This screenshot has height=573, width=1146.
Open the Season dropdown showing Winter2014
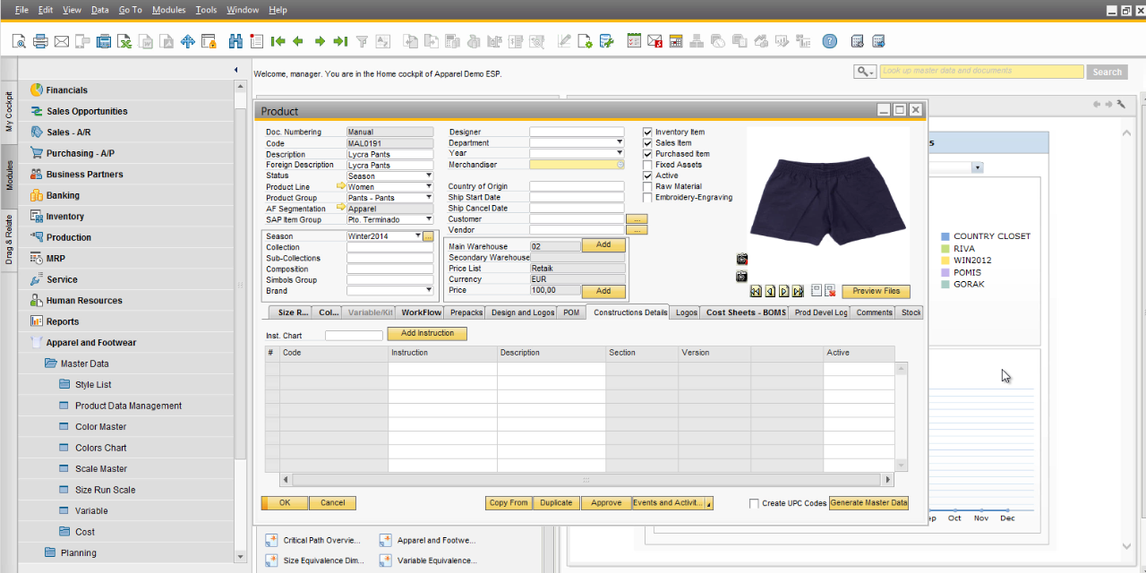tap(418, 236)
